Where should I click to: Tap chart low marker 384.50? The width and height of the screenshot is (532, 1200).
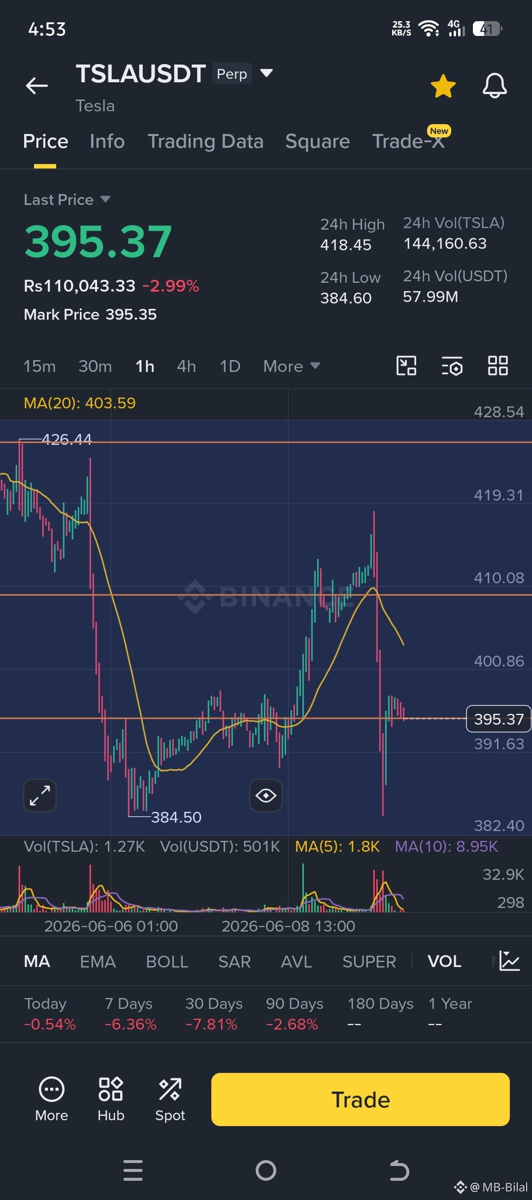pos(176,817)
